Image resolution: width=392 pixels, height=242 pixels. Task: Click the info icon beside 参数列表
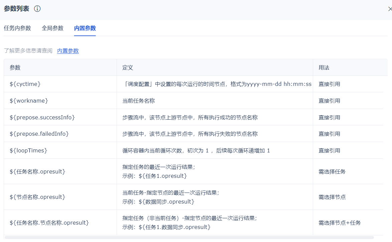[x=37, y=9]
